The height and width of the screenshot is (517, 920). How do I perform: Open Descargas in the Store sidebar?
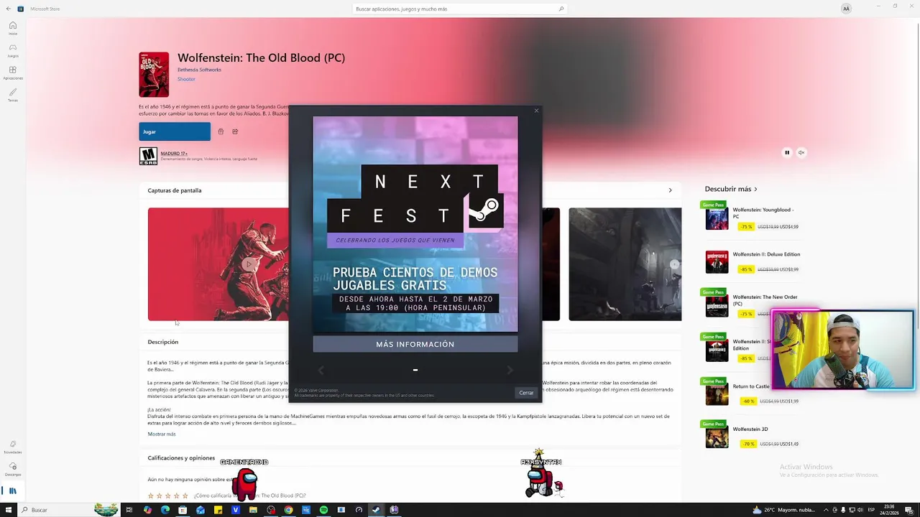[13, 469]
